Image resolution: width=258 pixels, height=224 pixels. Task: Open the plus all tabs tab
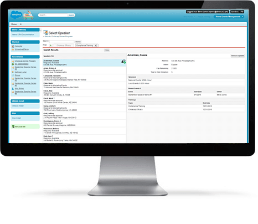click(x=20, y=24)
